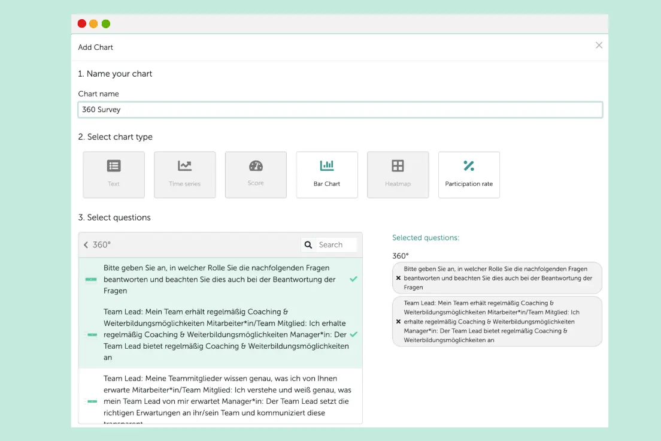Close the Add Chart dialog
Image resolution: width=661 pixels, height=441 pixels.
pos(599,45)
